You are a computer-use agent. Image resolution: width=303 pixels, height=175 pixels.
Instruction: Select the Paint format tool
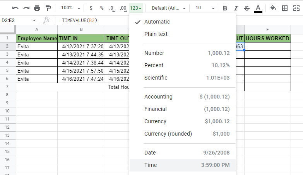coord(48,8)
